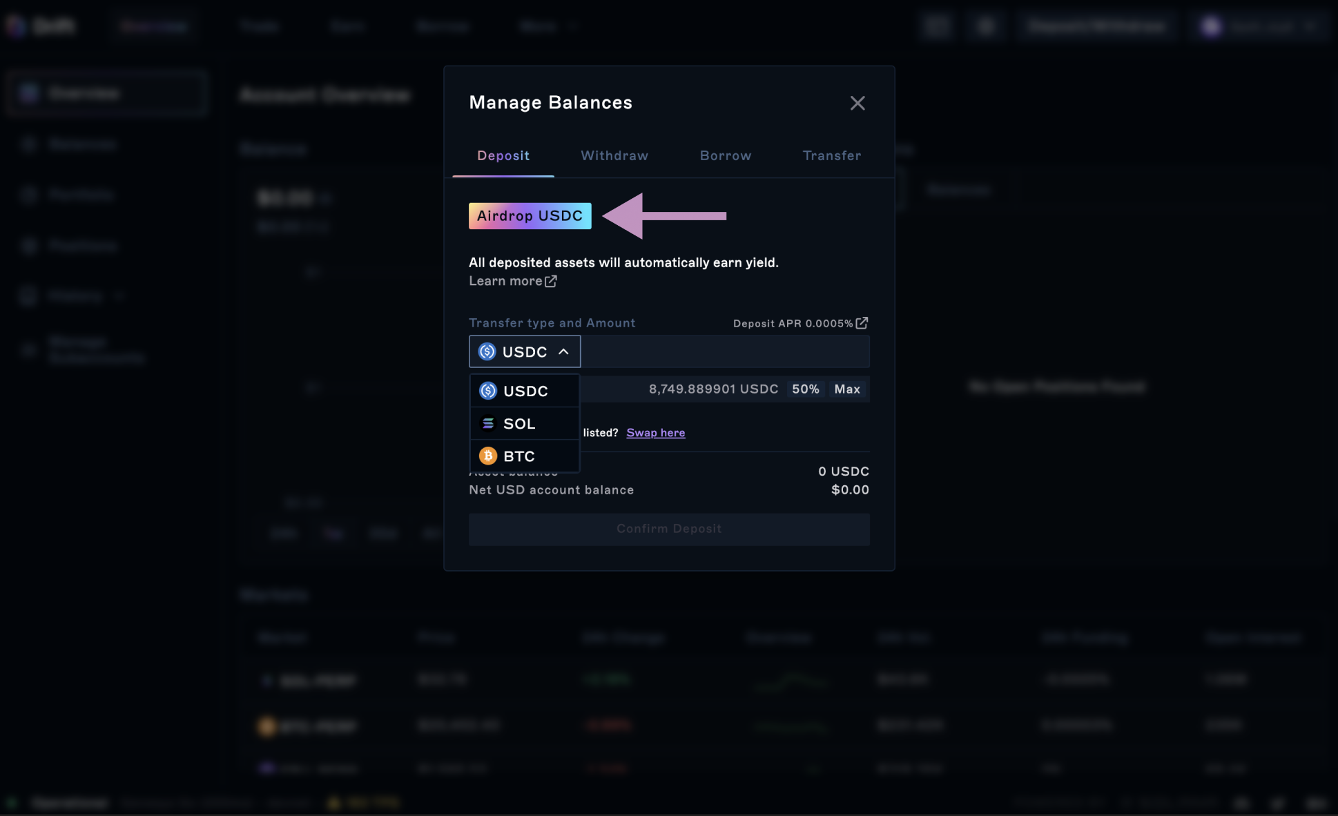Click the deposit amount input field
1338x816 pixels.
[724, 352]
